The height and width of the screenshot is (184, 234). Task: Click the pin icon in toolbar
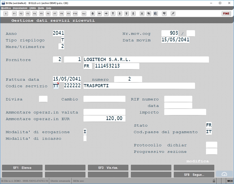tap(173, 13)
